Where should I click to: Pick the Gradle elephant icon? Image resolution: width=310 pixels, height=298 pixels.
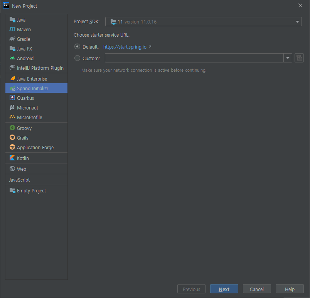[12, 39]
